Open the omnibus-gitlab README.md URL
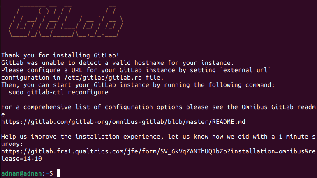This screenshot has height=178, width=317. coord(123,122)
